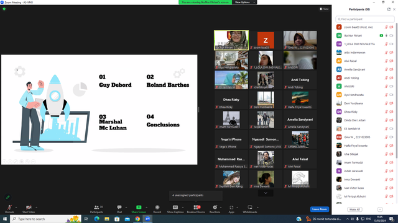Select indah saraswati in participants list
The height and width of the screenshot is (223, 398).
tap(365, 171)
